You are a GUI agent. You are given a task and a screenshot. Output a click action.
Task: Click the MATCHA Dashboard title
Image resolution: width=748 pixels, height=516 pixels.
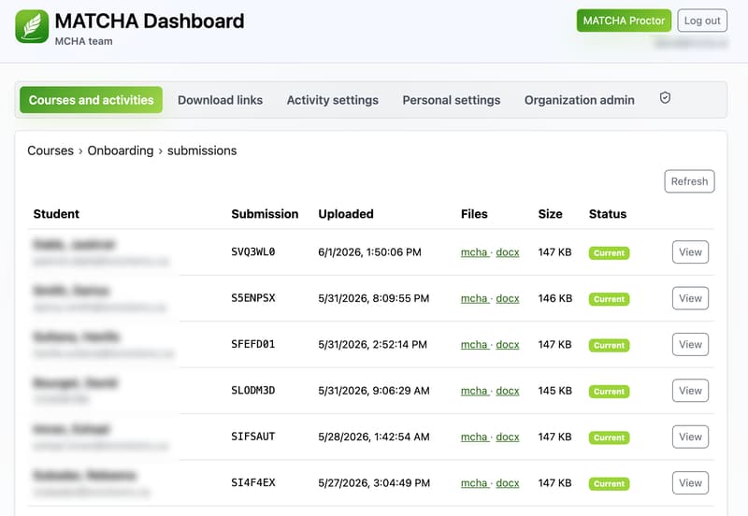150,21
